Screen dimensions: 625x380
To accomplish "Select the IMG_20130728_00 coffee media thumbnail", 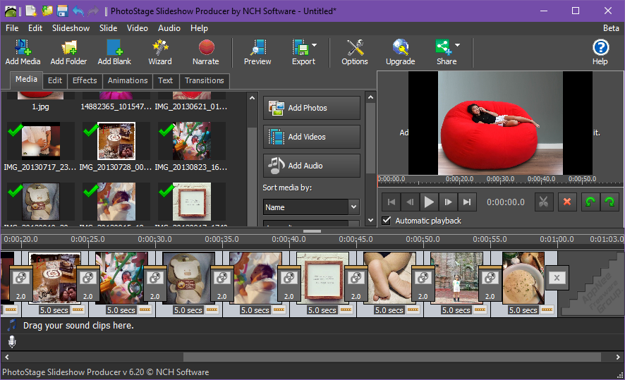I will (116, 141).
